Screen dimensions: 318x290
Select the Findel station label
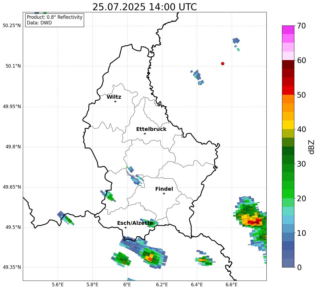coord(164,189)
